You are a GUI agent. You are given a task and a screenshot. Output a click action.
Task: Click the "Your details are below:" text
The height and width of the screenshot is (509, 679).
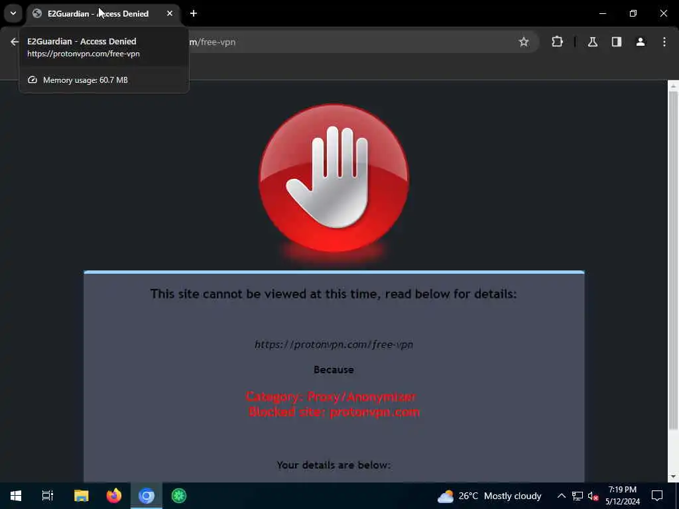[x=334, y=465]
